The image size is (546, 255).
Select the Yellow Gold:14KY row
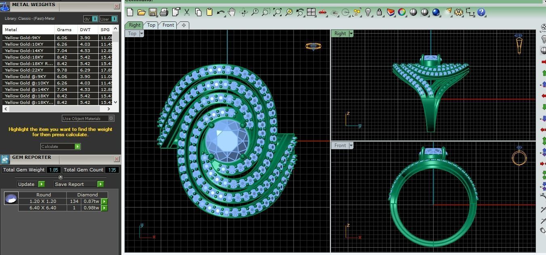[58, 51]
